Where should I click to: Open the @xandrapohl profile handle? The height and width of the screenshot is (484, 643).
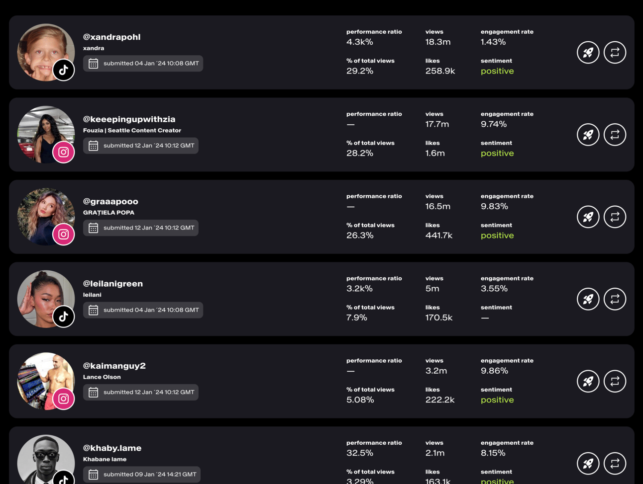point(111,37)
